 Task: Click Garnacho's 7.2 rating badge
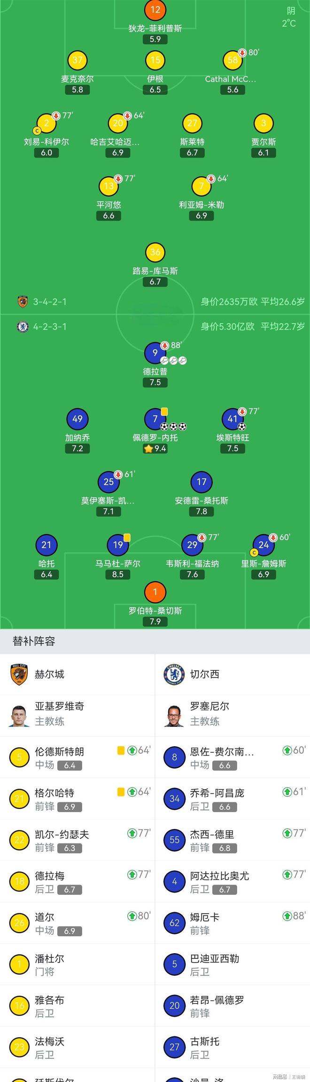pos(77,449)
